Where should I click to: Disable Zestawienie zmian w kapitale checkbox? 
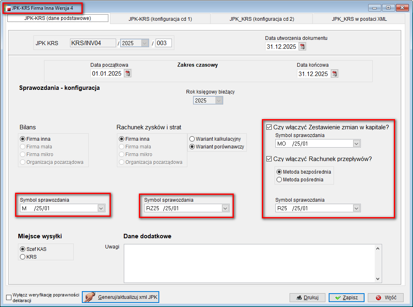point(269,127)
